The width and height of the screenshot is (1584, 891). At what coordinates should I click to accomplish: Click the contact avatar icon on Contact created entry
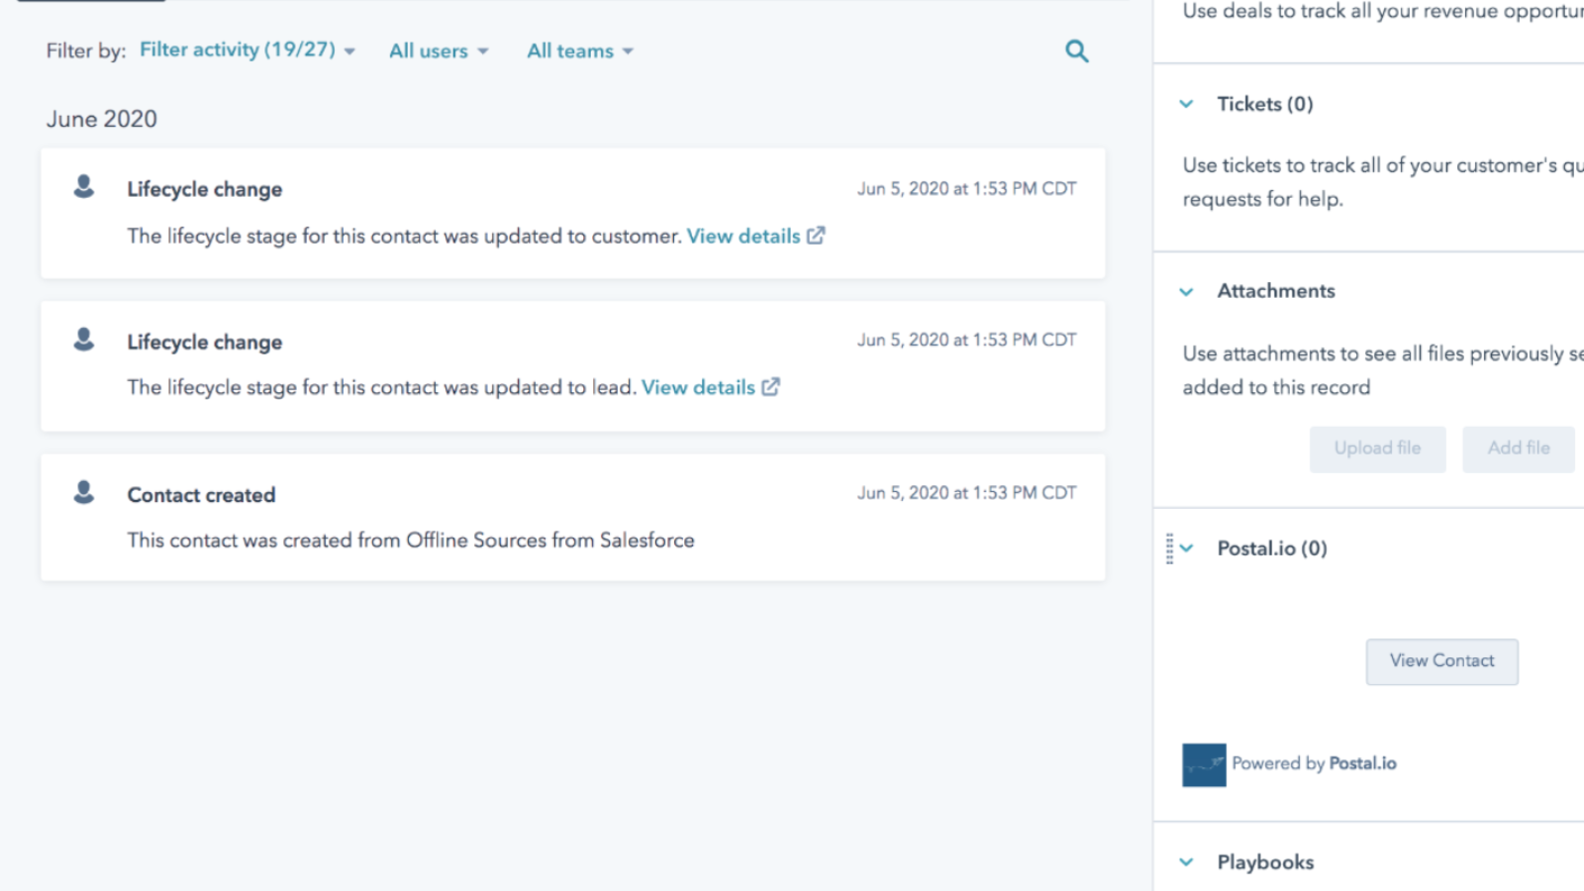83,493
